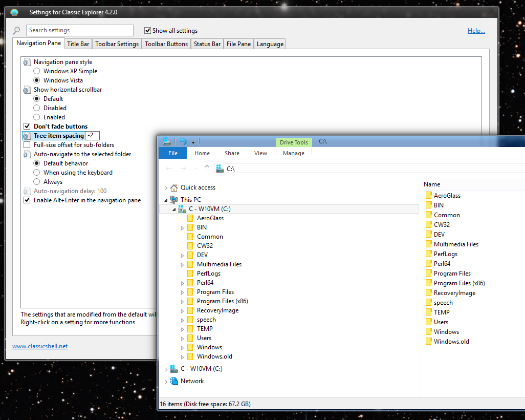Open the recent locations dropdown arrow
Screen dimensions: 525x420
click(196, 169)
